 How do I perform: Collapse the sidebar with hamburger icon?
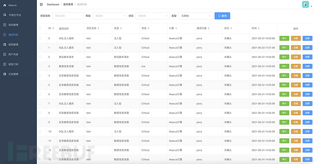coord(41,5)
